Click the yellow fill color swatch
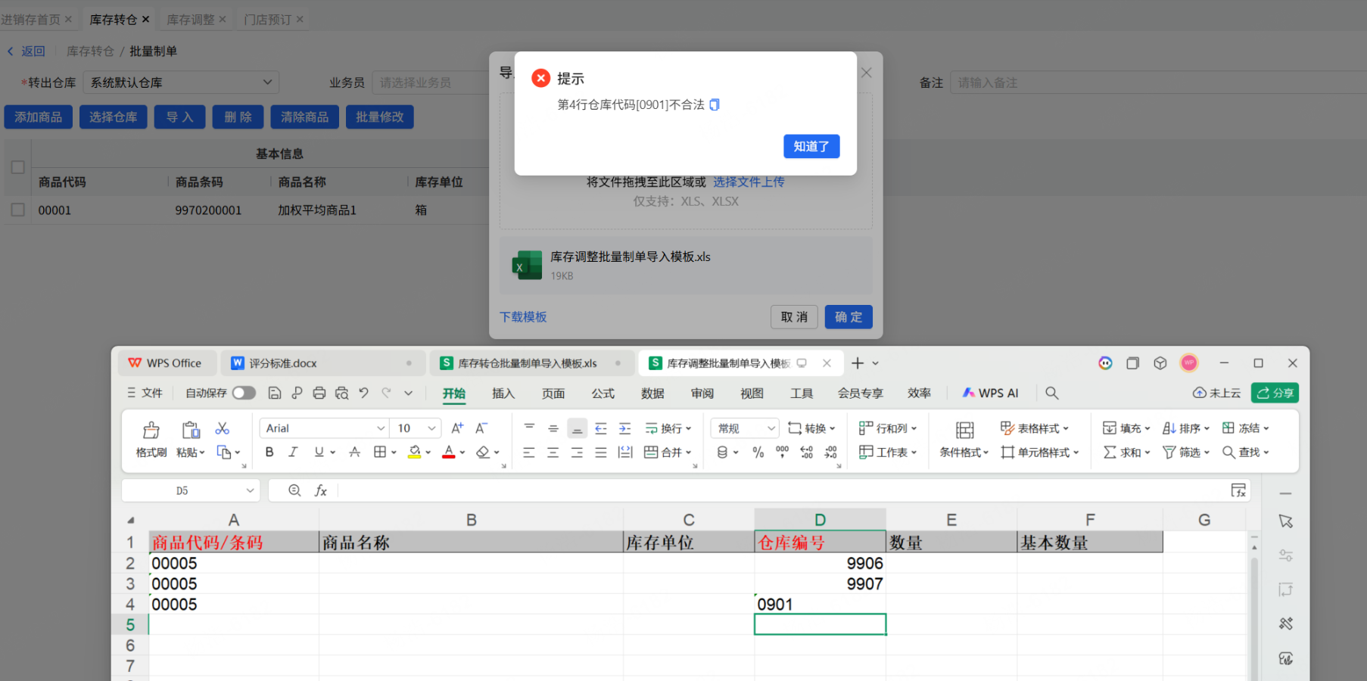The image size is (1367, 681). [415, 452]
